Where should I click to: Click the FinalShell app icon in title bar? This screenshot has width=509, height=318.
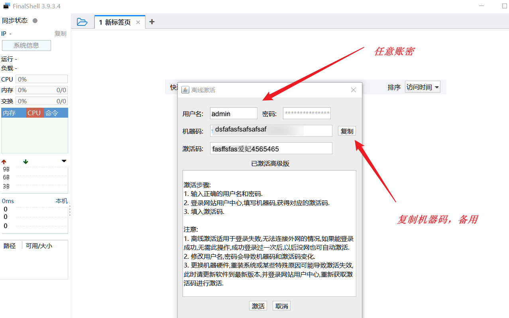click(7, 6)
